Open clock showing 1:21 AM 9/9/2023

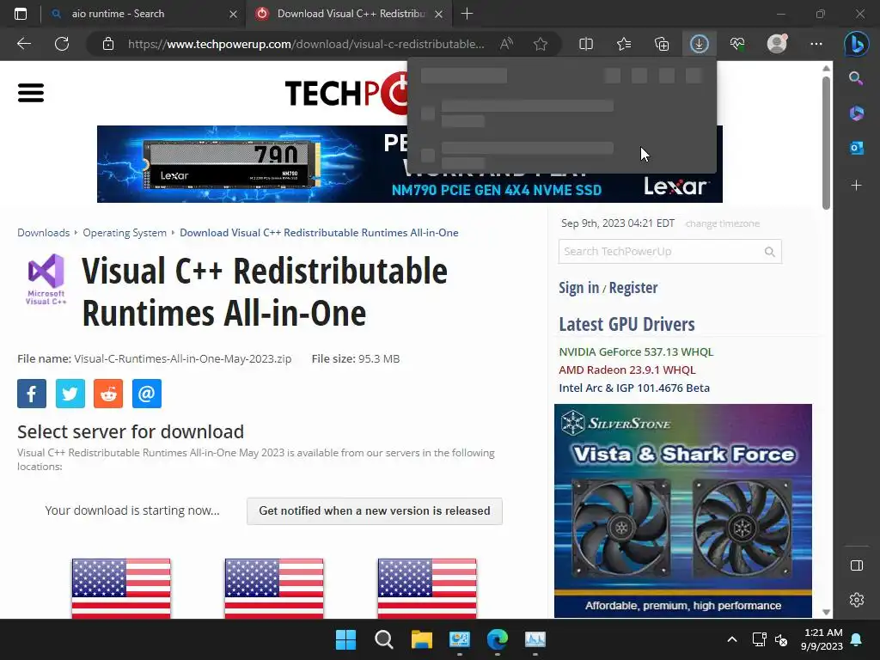[x=822, y=639]
